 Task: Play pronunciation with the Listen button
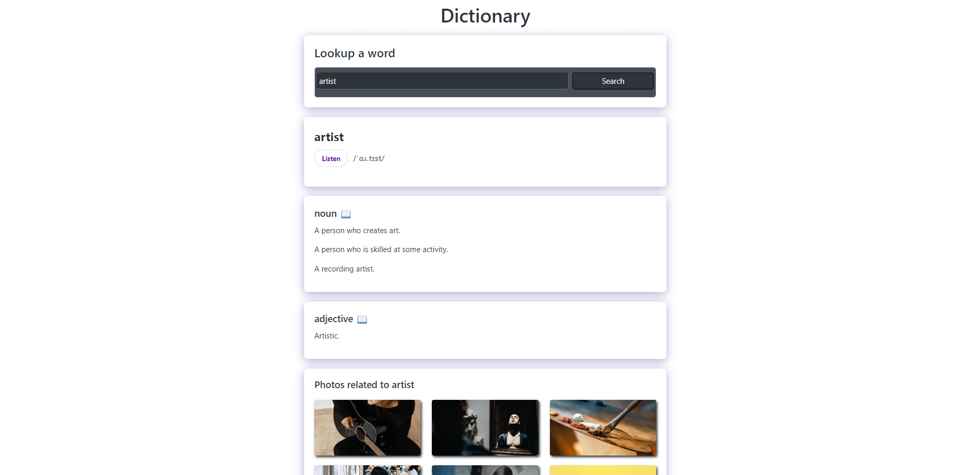[x=331, y=159]
